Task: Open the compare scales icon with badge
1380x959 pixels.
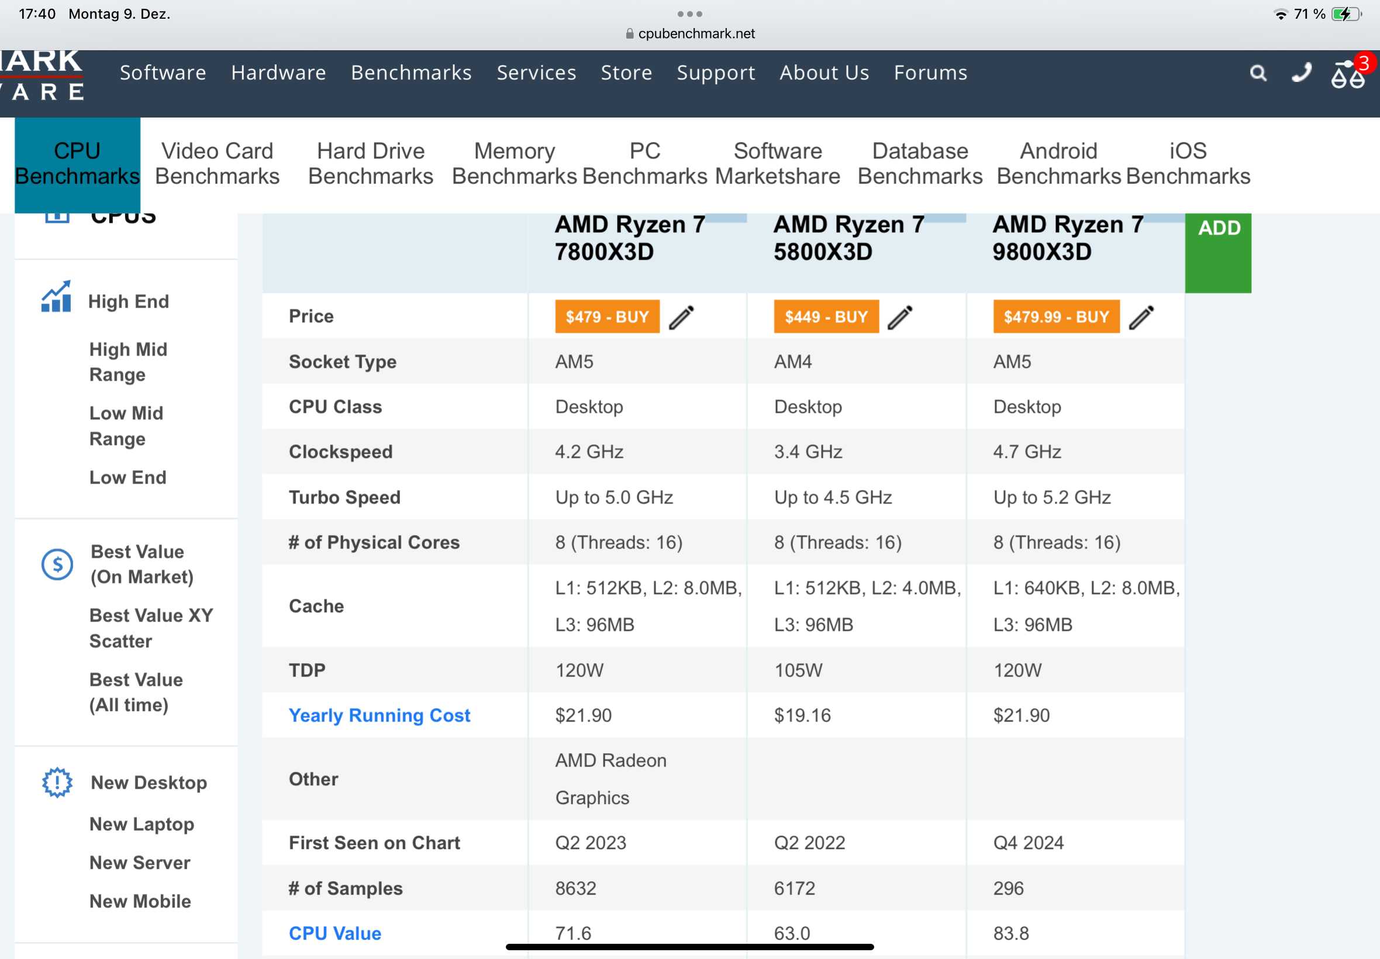Action: coord(1348,74)
